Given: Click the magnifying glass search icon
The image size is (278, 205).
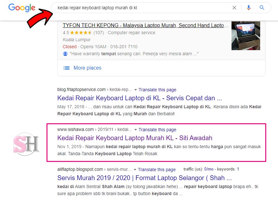Looking at the screenshot, I should point(262,8).
